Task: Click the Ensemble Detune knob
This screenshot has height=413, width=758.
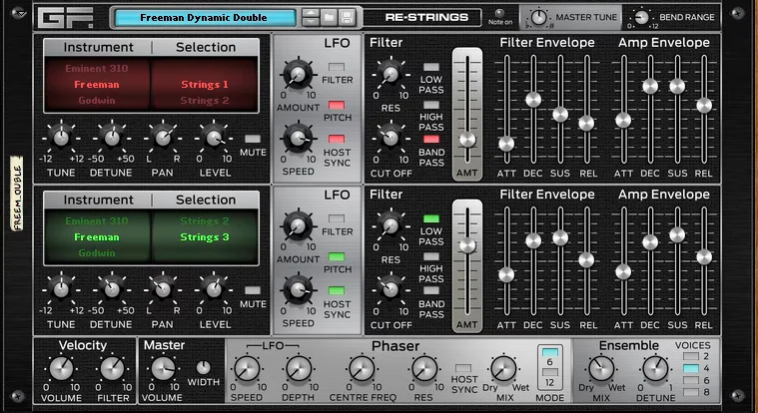Action: click(655, 369)
